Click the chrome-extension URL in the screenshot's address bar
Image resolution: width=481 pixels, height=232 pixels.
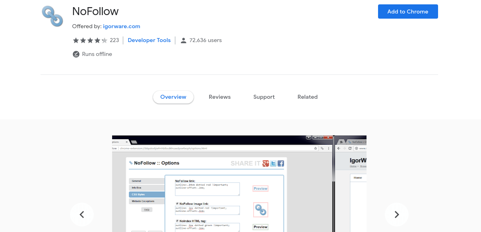163,148
